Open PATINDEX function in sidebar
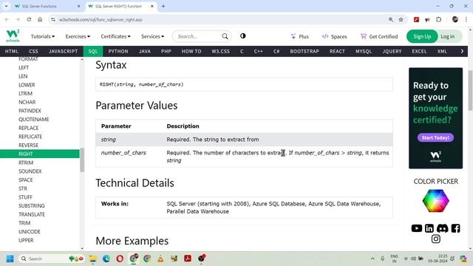 (30, 111)
